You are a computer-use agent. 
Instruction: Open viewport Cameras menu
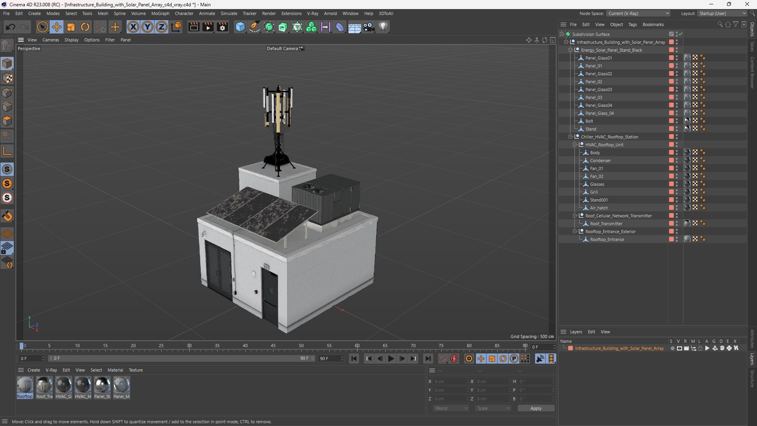point(50,40)
